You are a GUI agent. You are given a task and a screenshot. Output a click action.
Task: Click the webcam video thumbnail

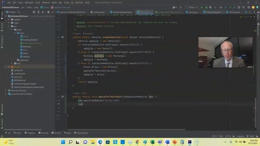225,52
